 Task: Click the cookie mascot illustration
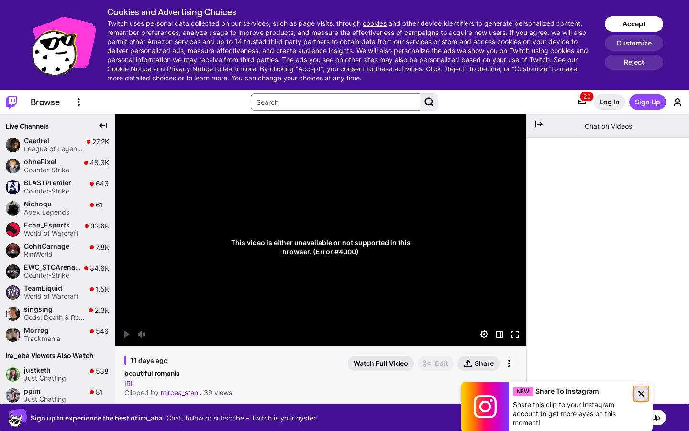tap(63, 46)
